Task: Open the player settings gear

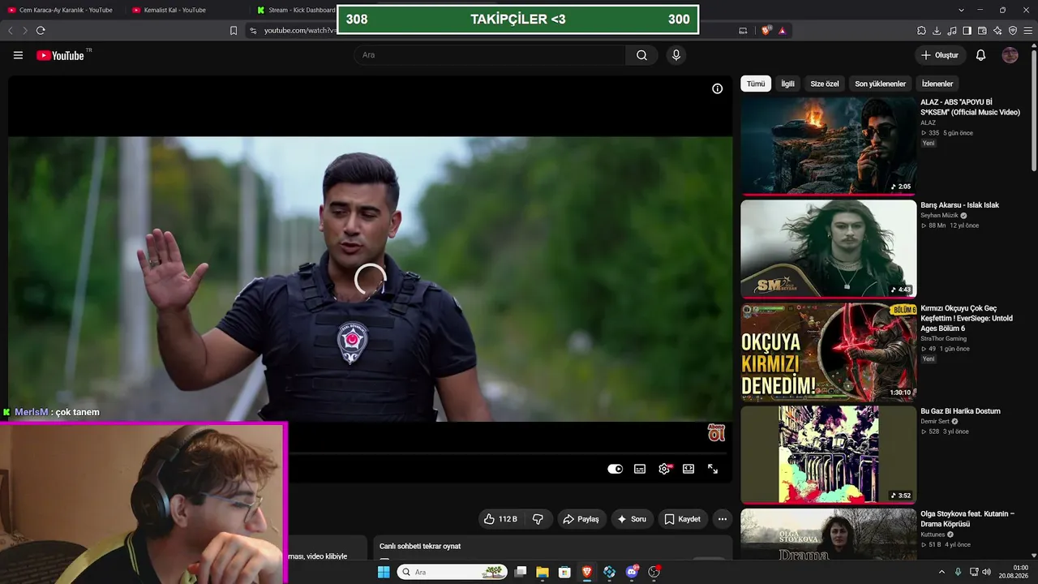Action: [x=664, y=469]
